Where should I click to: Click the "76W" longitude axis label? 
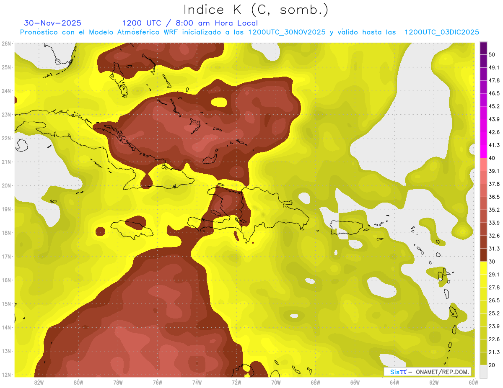tap(158, 382)
